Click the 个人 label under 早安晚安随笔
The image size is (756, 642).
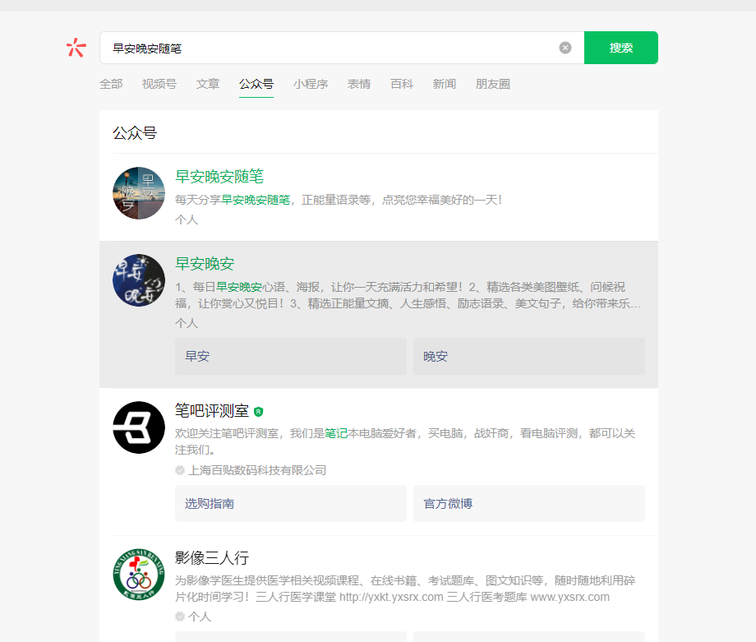187,220
